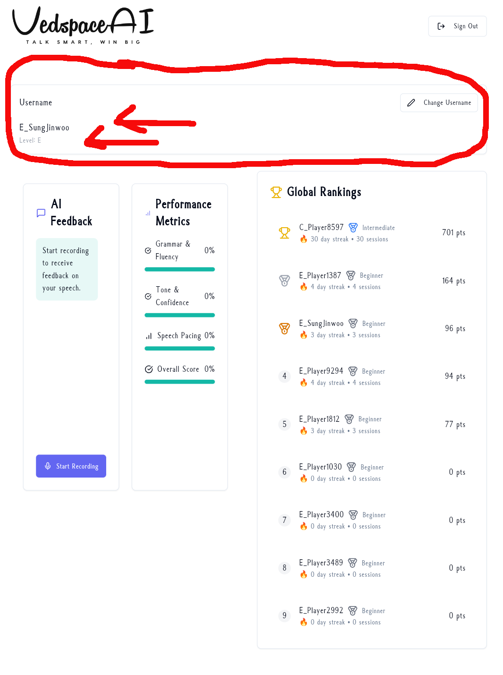Click the third-place bronze medal icon
Image resolution: width=503 pixels, height=675 pixels.
click(285, 328)
